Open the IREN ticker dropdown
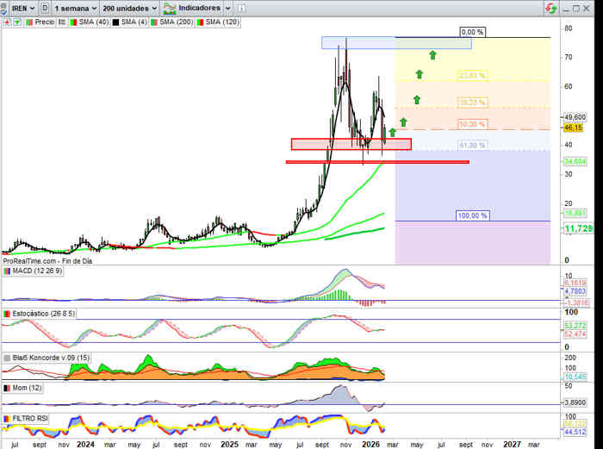This screenshot has height=449, width=603. point(23,8)
